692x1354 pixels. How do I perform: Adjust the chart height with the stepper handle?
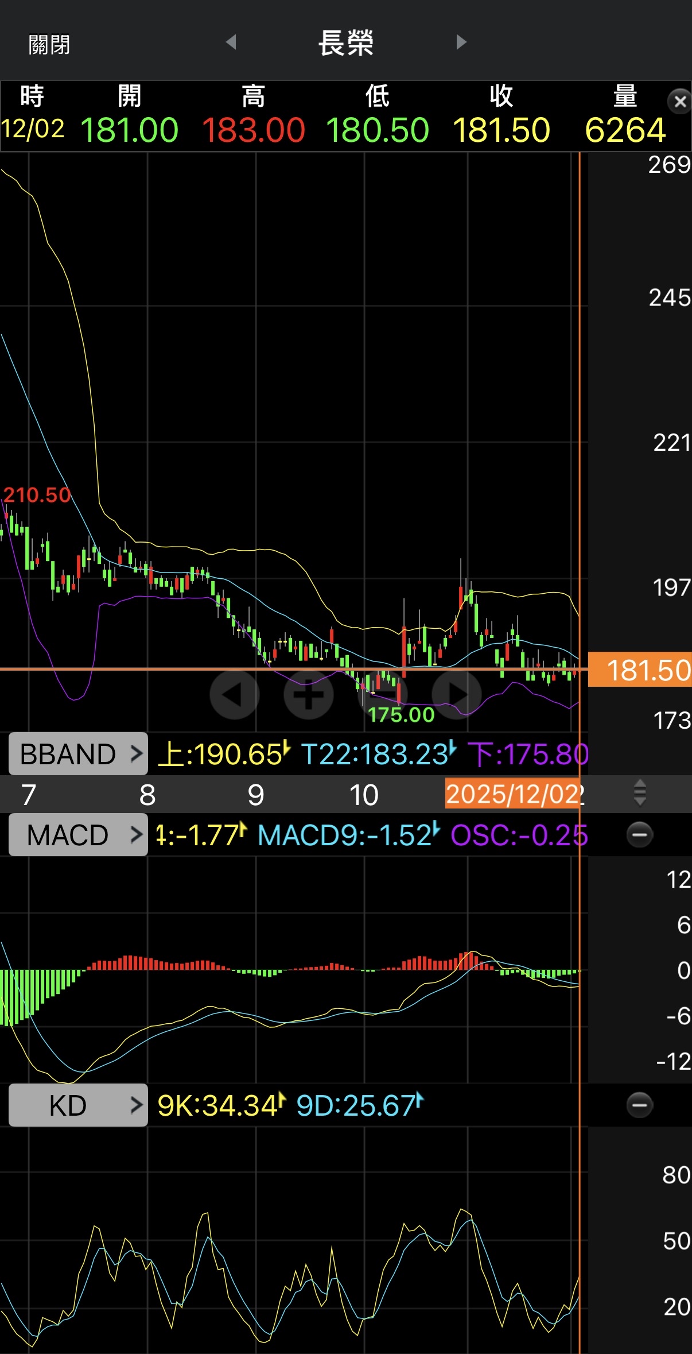[x=640, y=793]
